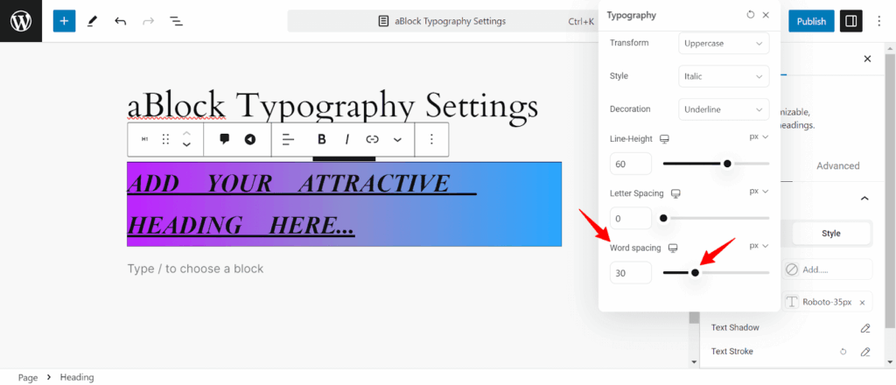896x385 pixels.
Task: Toggle italic formatting in block toolbar
Action: pyautogui.click(x=346, y=139)
